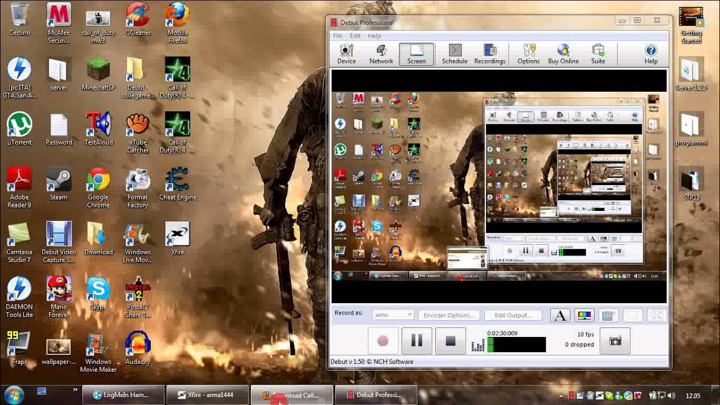This screenshot has width=720, height=405.
Task: Click the red Record button
Action: click(382, 341)
